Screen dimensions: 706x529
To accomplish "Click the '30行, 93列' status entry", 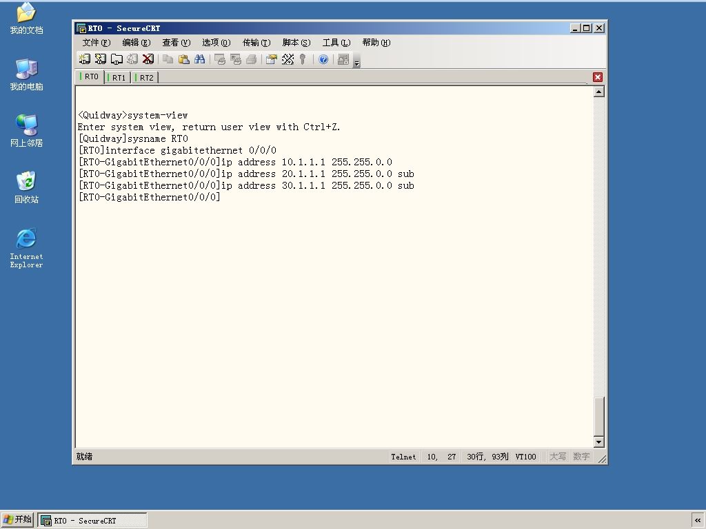I will point(487,457).
